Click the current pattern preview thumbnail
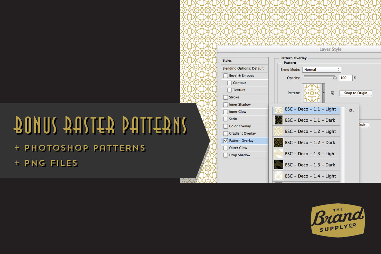Screen dimensions: 381x254 [x=312, y=93]
